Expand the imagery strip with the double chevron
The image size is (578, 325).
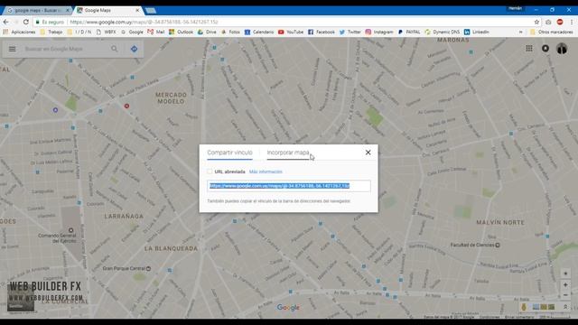coord(565,307)
